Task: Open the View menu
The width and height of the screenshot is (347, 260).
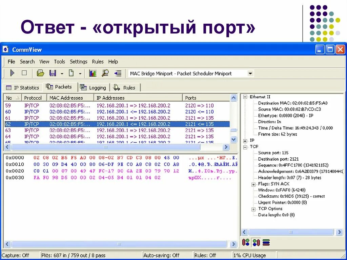Action: [x=44, y=62]
